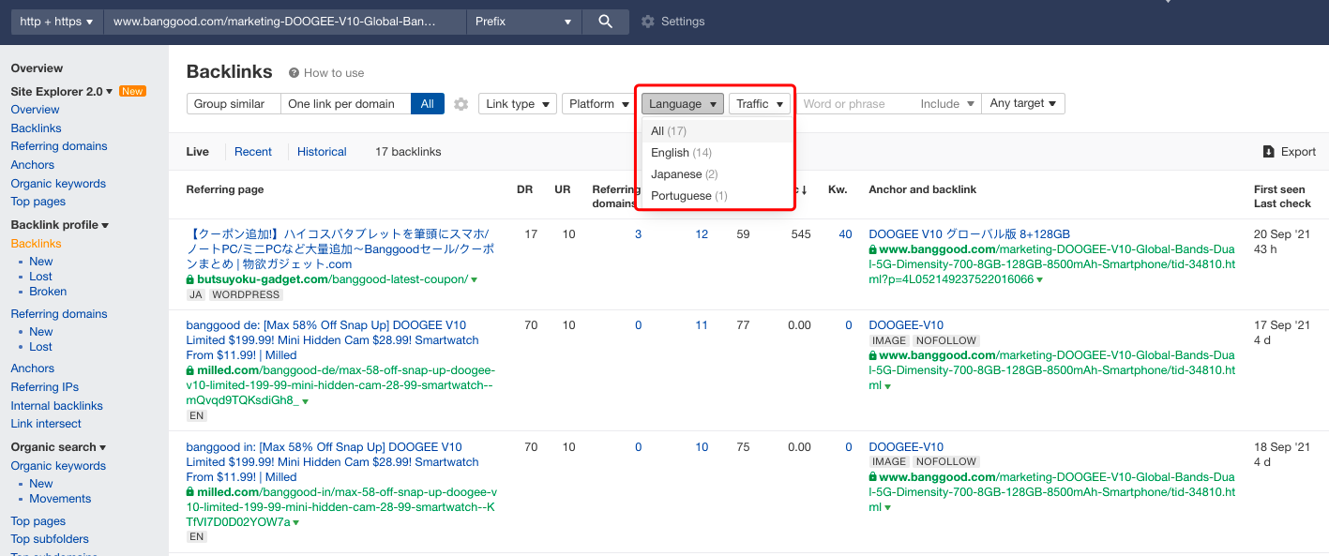Open the 'banggood in' referring page title
Screen dimensions: 1329x556
(333, 462)
